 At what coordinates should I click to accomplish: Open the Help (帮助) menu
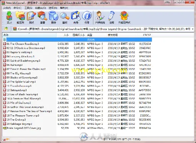(64, 8)
